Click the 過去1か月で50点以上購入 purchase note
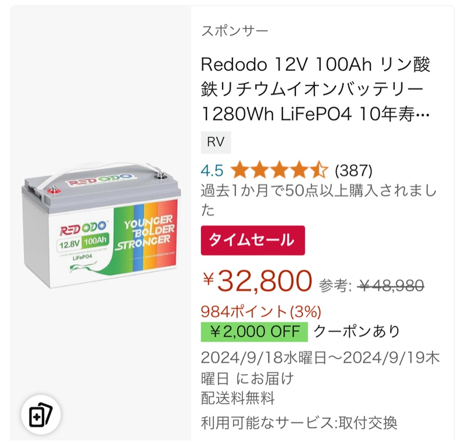The width and height of the screenshot is (465, 441). coord(319,200)
